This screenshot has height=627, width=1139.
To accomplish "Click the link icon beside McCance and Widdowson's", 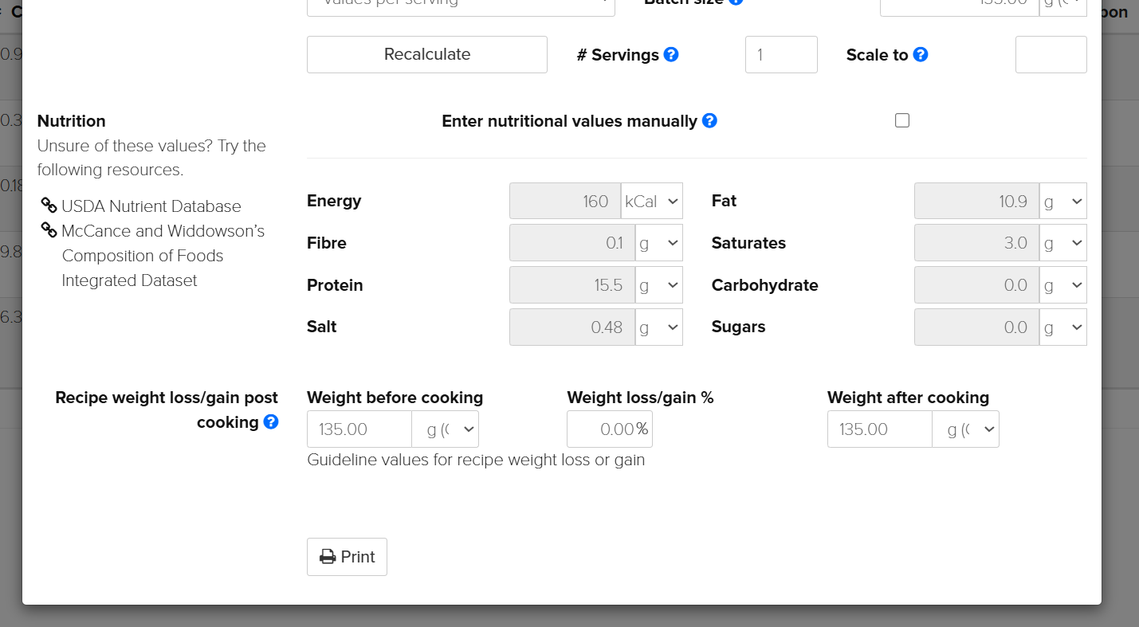I will coord(49,230).
